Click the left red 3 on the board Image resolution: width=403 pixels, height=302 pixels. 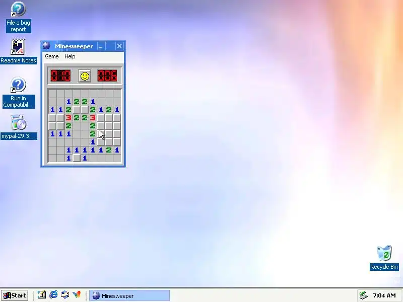pyautogui.click(x=69, y=118)
